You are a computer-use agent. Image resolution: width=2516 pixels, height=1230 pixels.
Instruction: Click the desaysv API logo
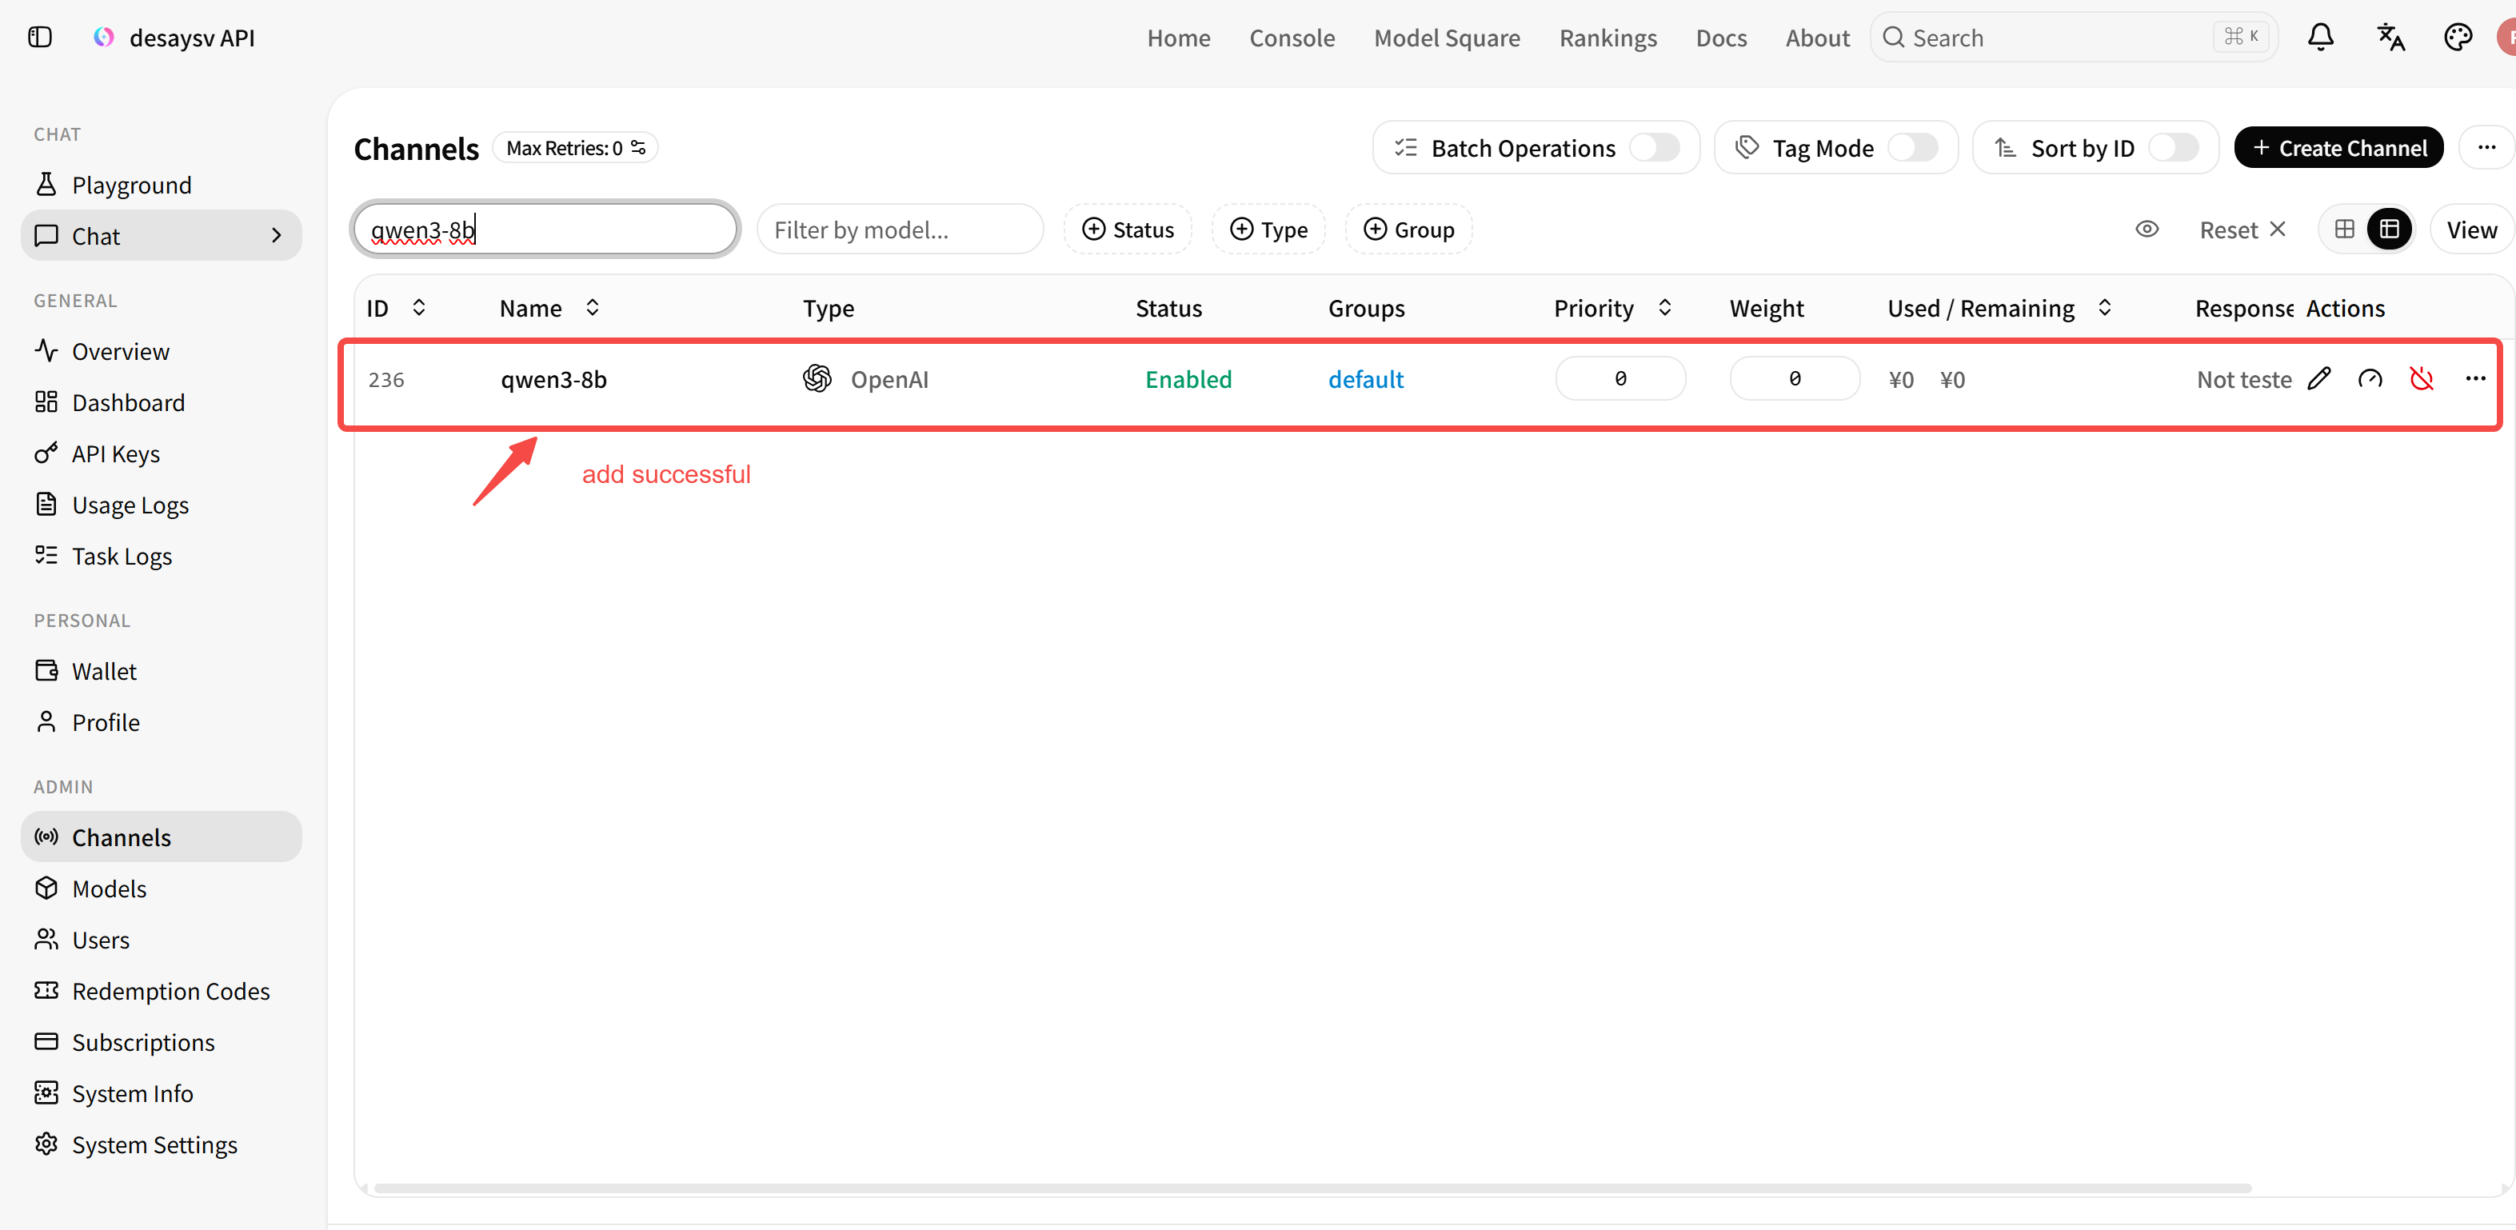pos(103,37)
